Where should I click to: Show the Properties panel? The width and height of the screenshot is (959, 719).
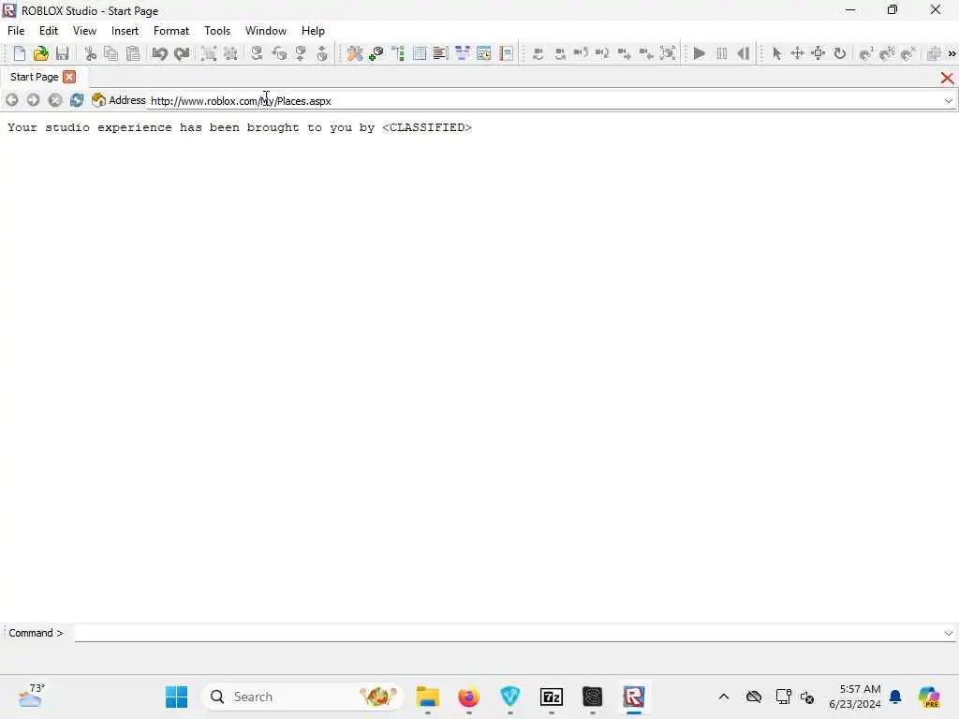(420, 53)
